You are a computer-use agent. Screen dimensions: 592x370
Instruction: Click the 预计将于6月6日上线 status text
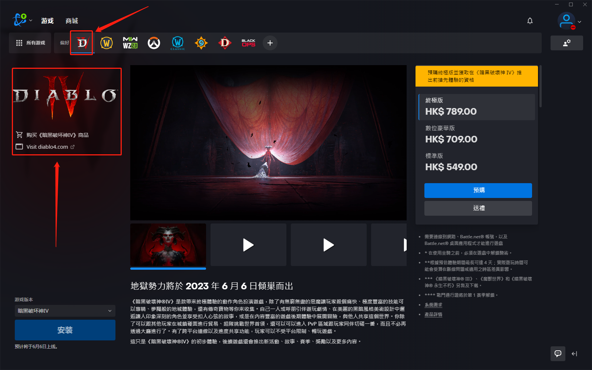click(36, 347)
